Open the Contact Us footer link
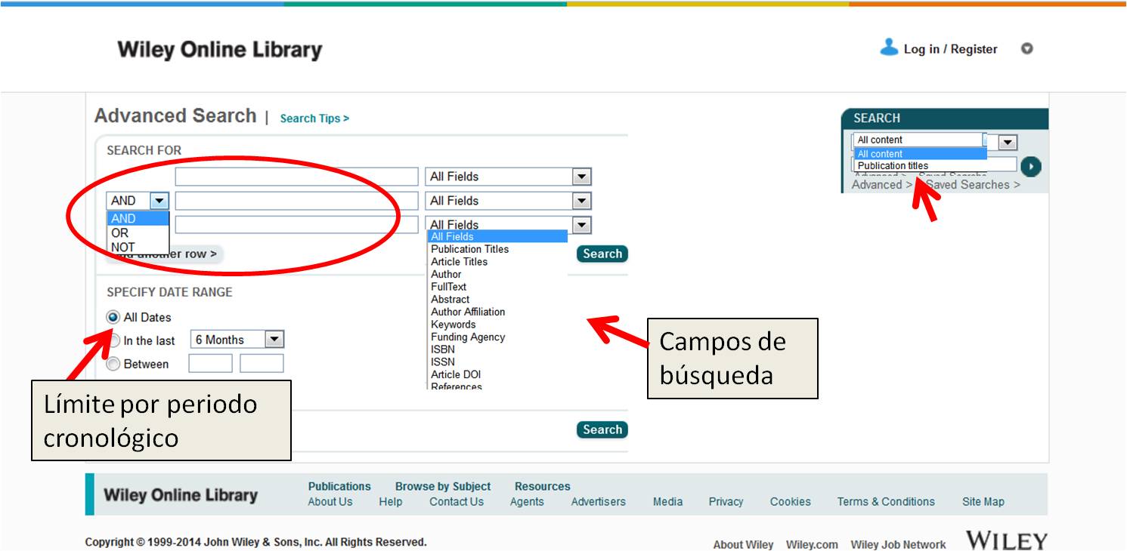Viewport: 1127px width, 551px height. pos(457,502)
